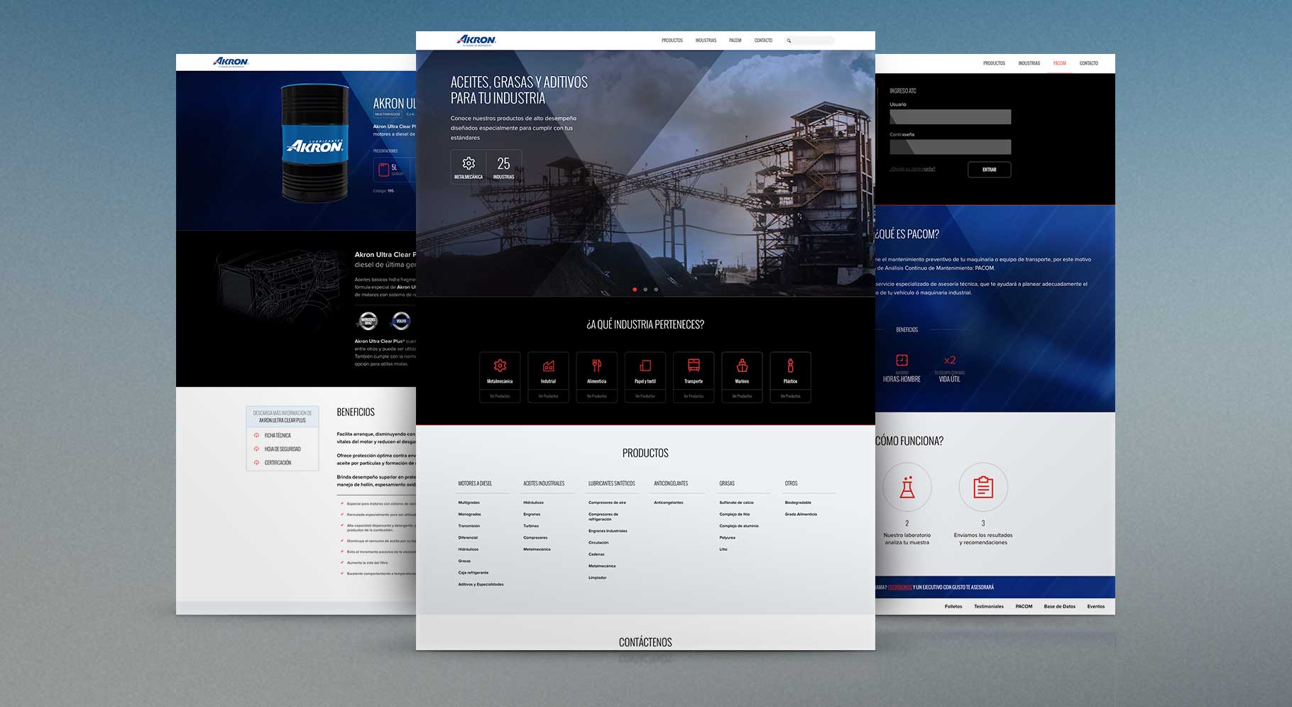Image resolution: width=1292 pixels, height=707 pixels.
Task: Click the laboratory flask icon
Action: [x=907, y=488]
